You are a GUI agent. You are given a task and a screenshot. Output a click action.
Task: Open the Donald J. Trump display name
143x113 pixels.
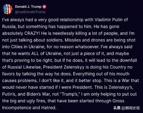[28, 7]
